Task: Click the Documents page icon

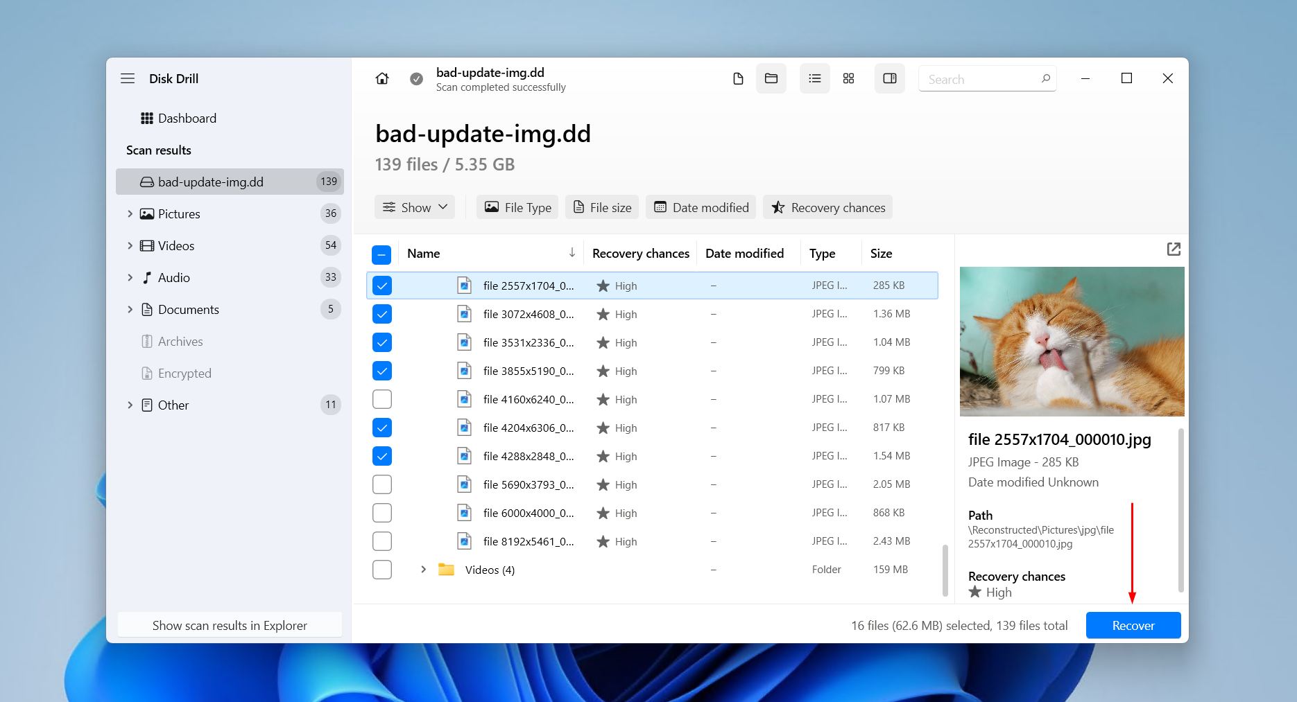Action: point(147,310)
